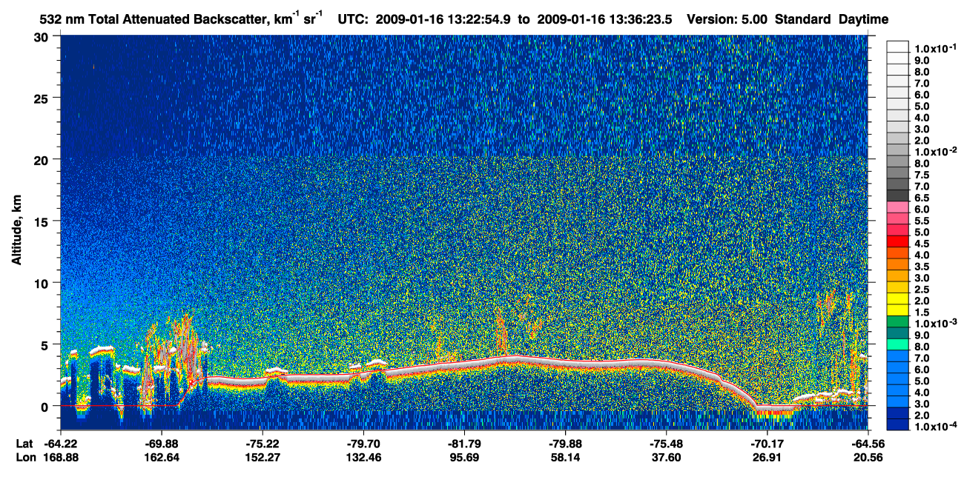Image resolution: width=964 pixels, height=494 pixels.
Task: Click the longitude value 20.56
Action: (x=867, y=458)
